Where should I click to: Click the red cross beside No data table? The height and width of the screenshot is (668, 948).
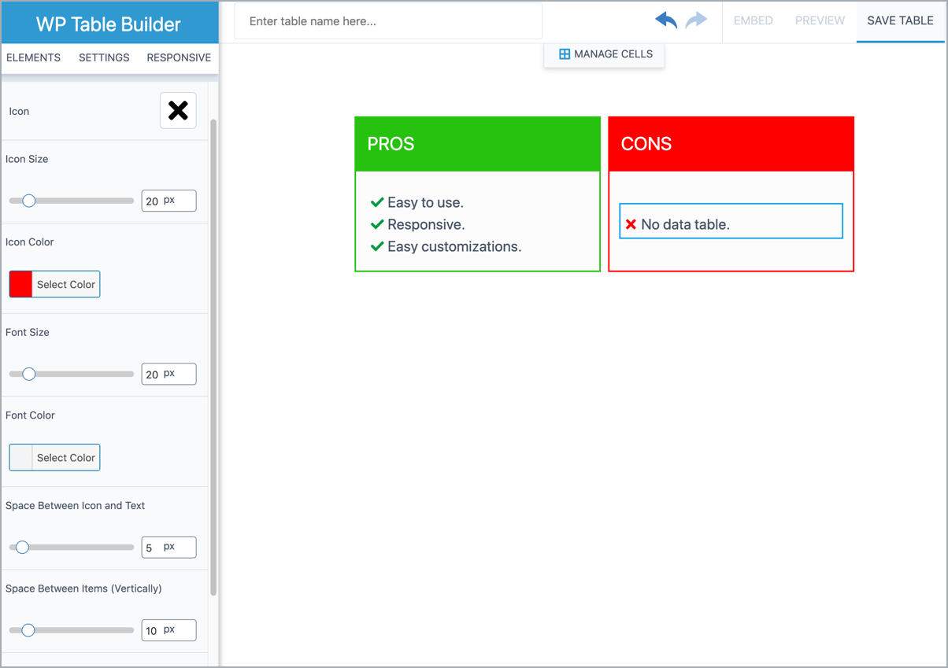click(631, 223)
